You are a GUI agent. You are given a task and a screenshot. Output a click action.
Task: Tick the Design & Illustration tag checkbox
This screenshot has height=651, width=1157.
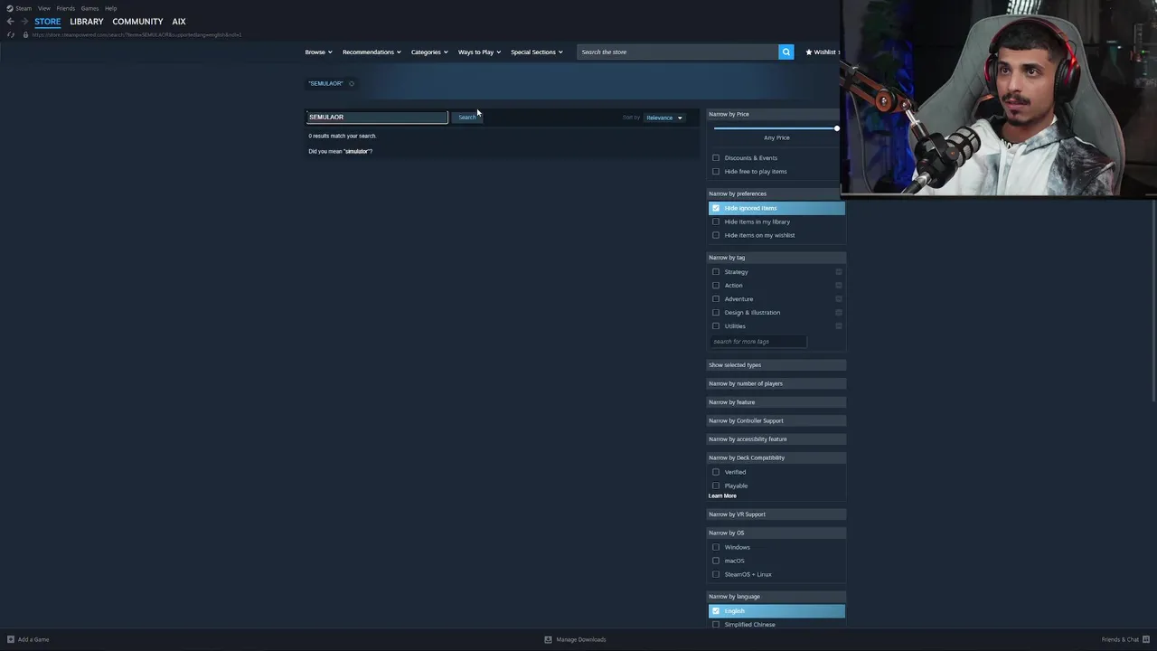[716, 312]
